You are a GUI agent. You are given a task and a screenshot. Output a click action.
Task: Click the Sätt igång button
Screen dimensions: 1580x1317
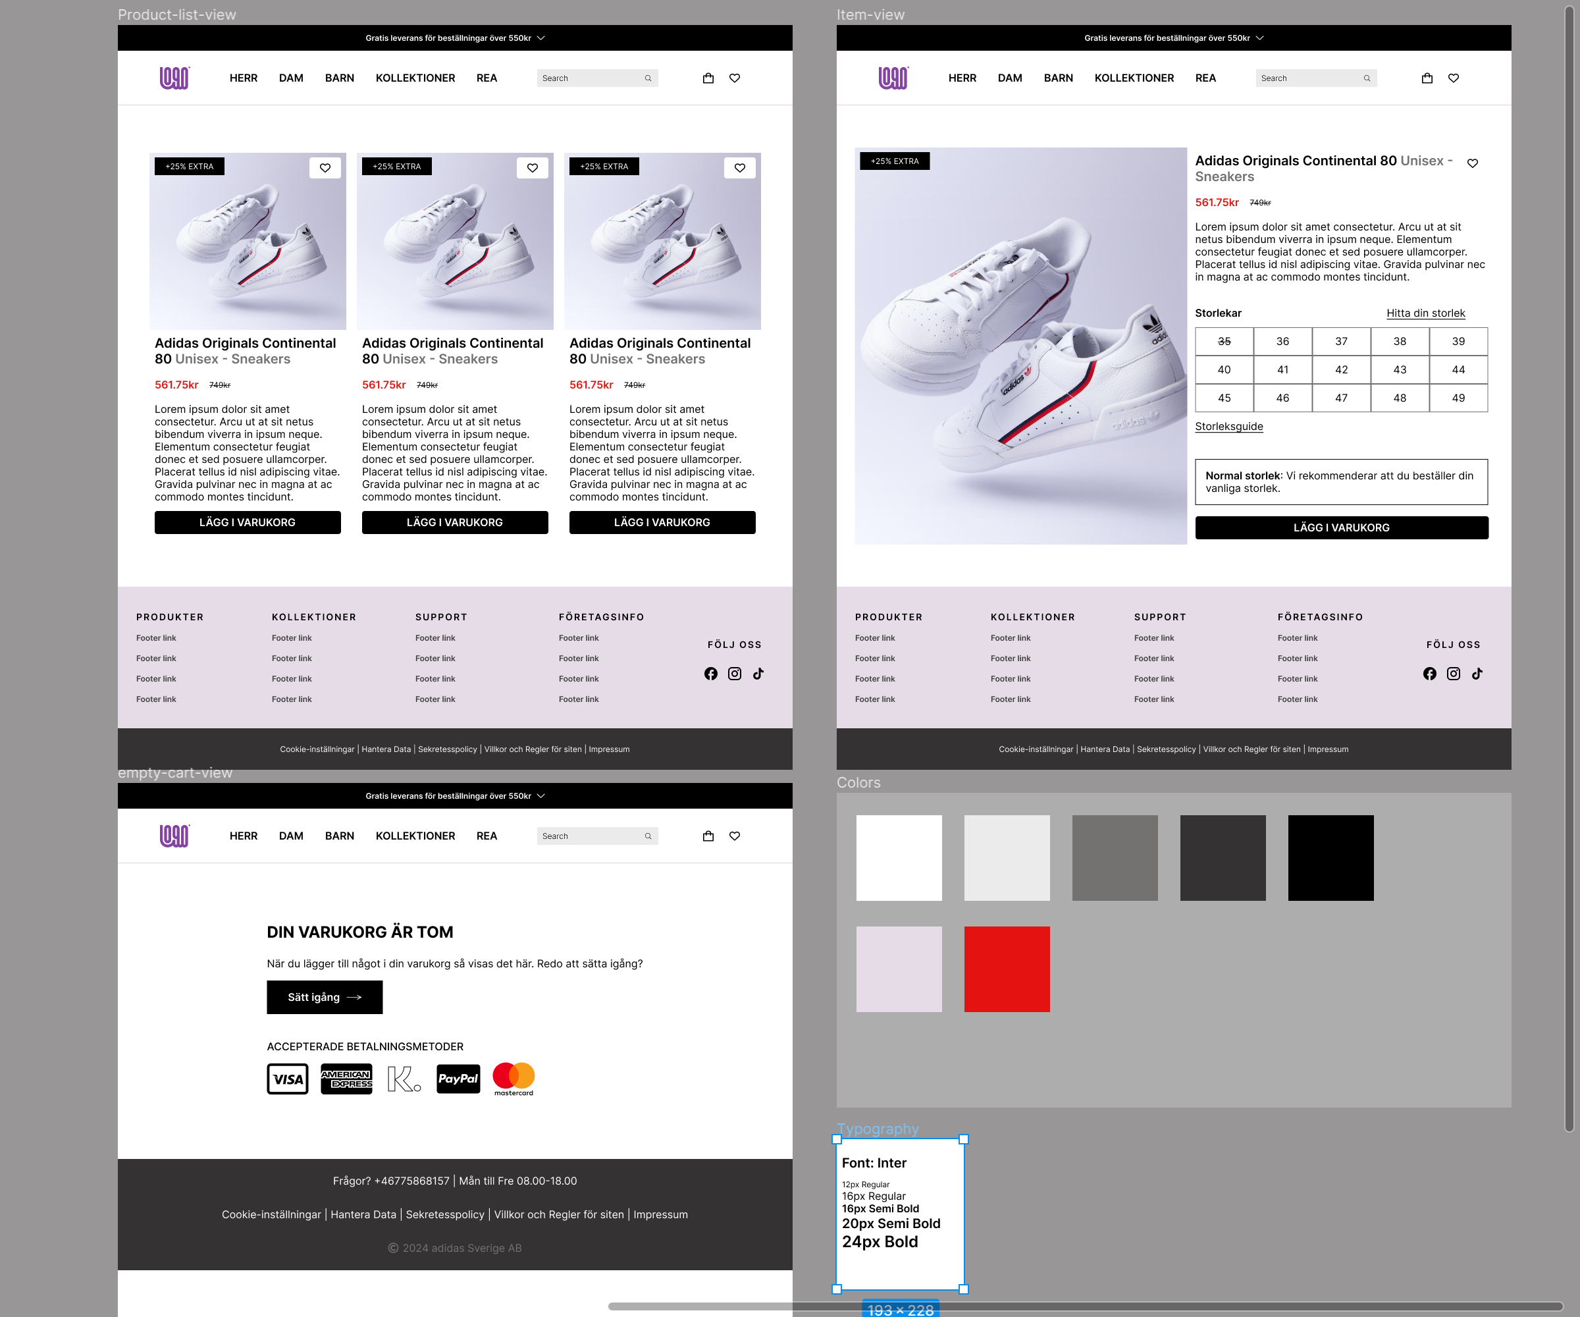(325, 997)
